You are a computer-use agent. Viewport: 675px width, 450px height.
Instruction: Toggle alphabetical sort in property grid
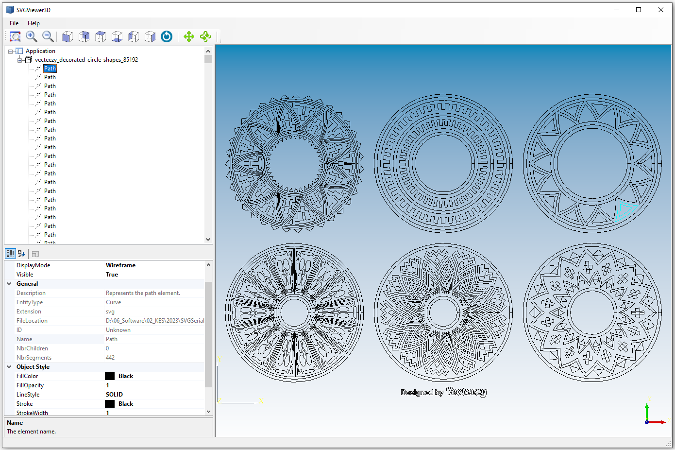click(21, 254)
